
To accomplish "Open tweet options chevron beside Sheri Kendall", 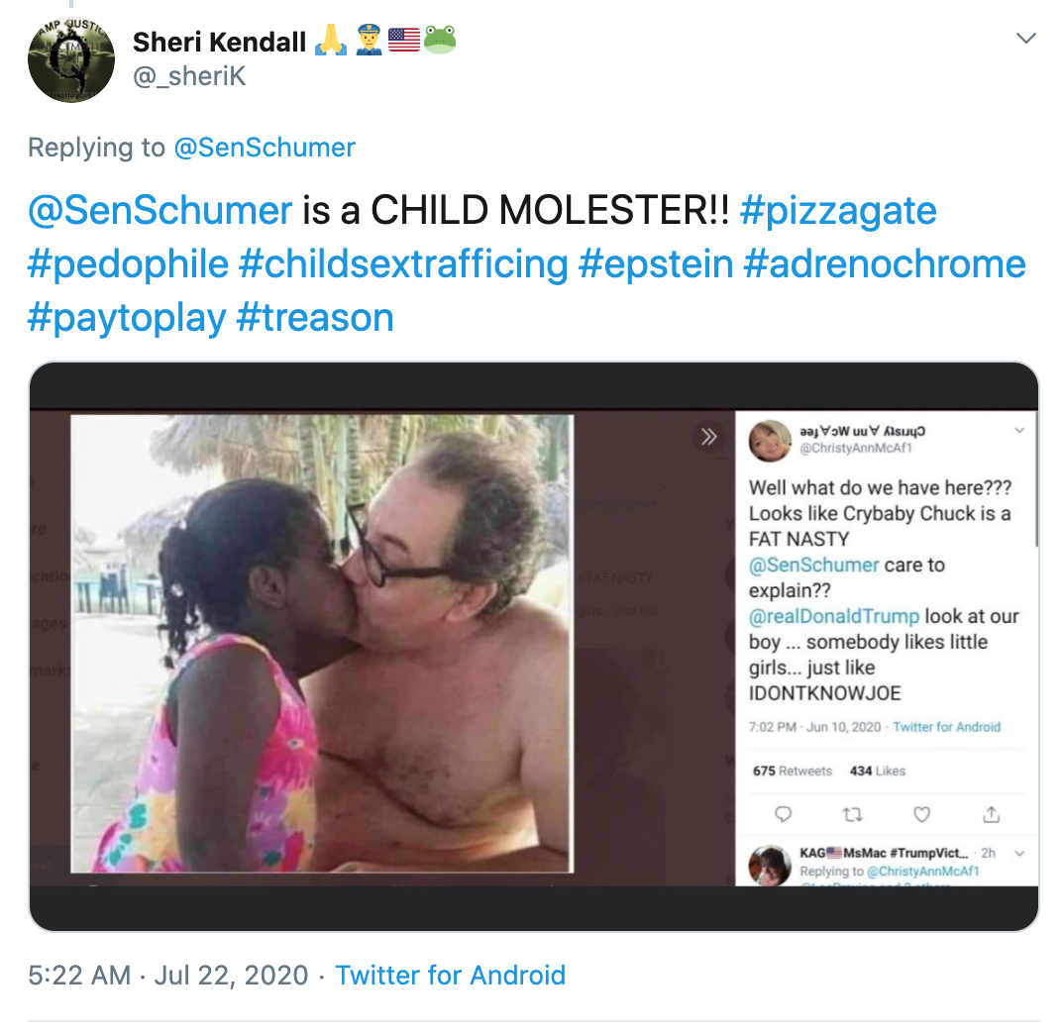I will (x=1026, y=39).
